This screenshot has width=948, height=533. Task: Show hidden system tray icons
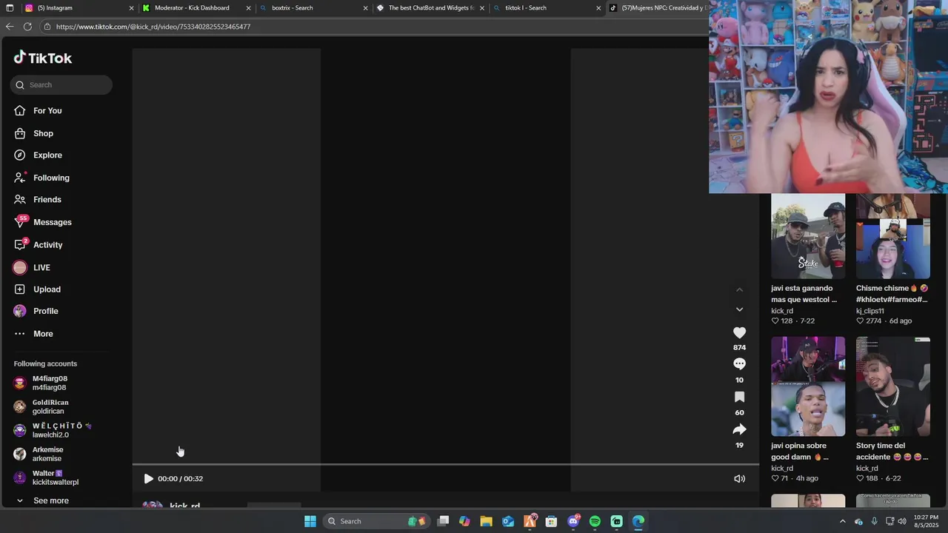coord(842,521)
